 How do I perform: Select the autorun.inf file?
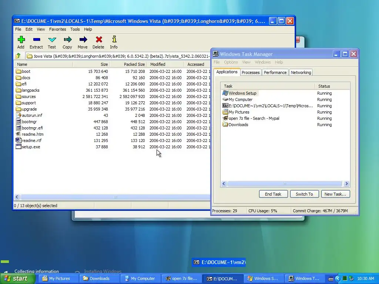tap(29, 115)
